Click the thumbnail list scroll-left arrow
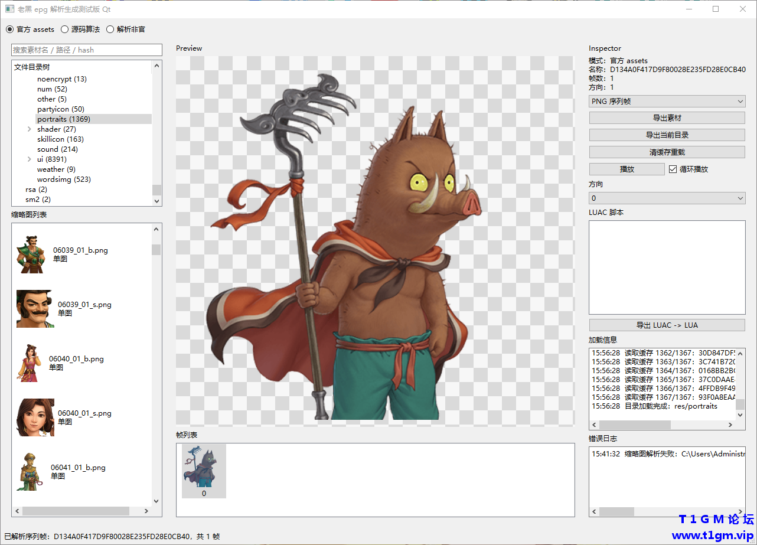The height and width of the screenshot is (545, 757). coord(17,511)
